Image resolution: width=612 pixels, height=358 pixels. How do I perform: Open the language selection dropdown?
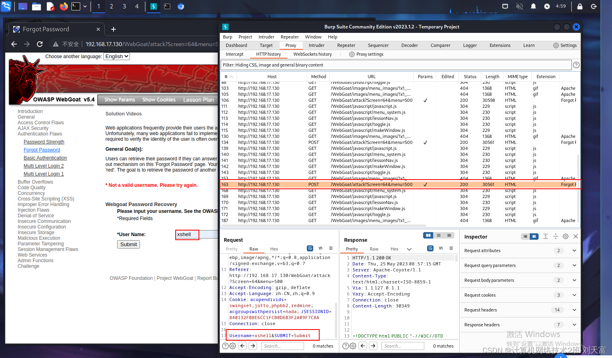click(x=117, y=57)
